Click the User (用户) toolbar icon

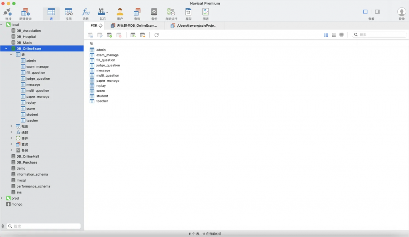(x=120, y=14)
